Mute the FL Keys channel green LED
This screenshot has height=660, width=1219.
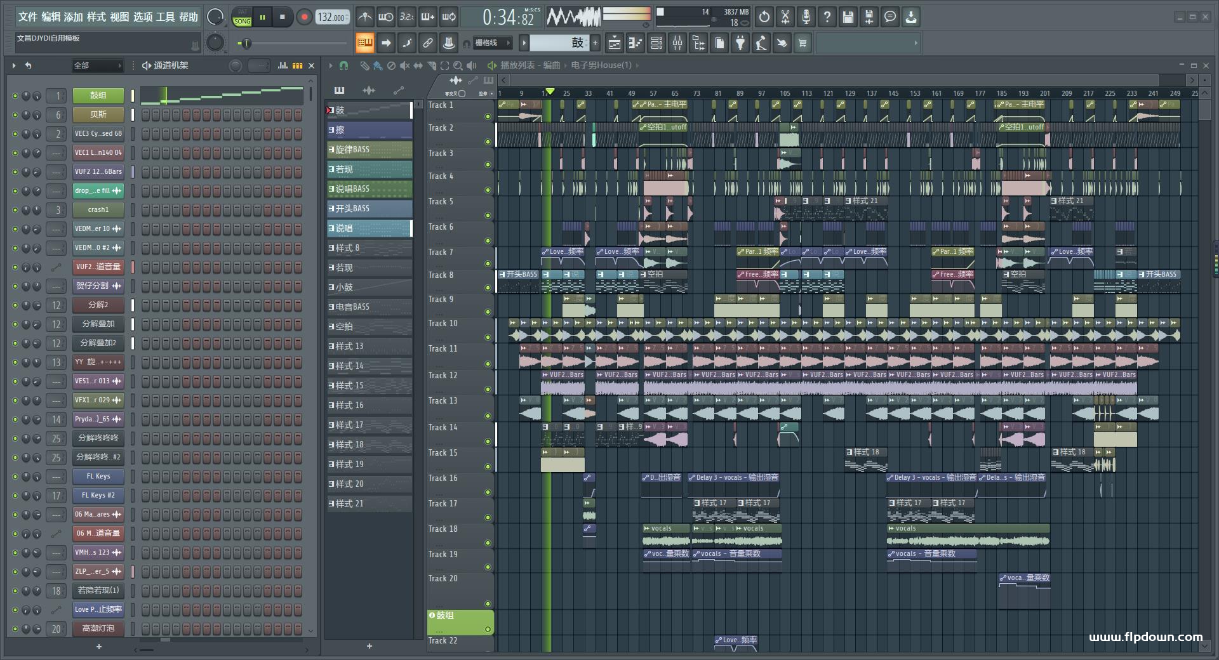click(x=15, y=477)
